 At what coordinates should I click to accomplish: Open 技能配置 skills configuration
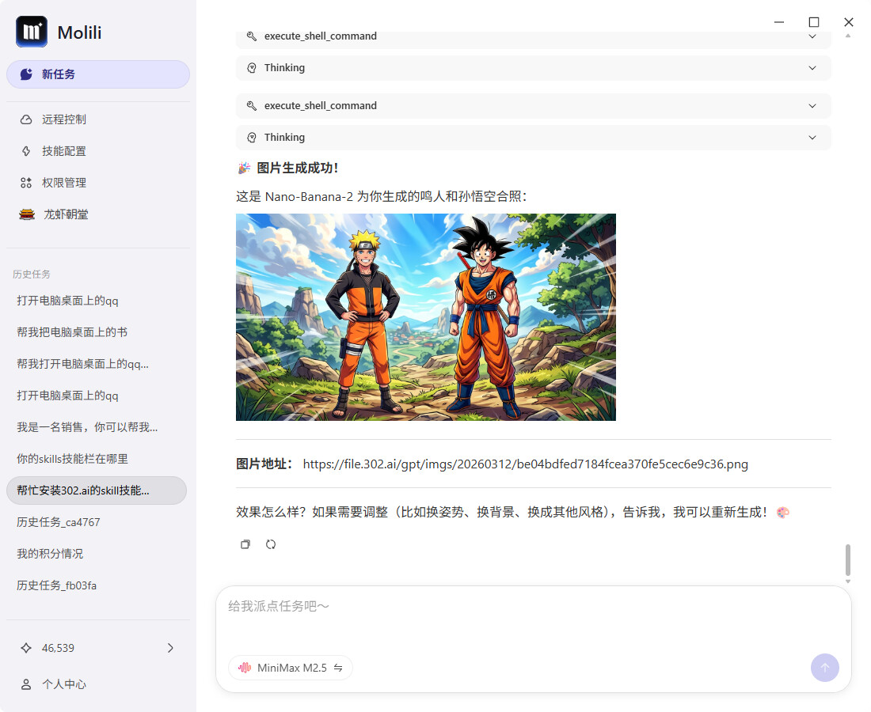[x=63, y=151]
